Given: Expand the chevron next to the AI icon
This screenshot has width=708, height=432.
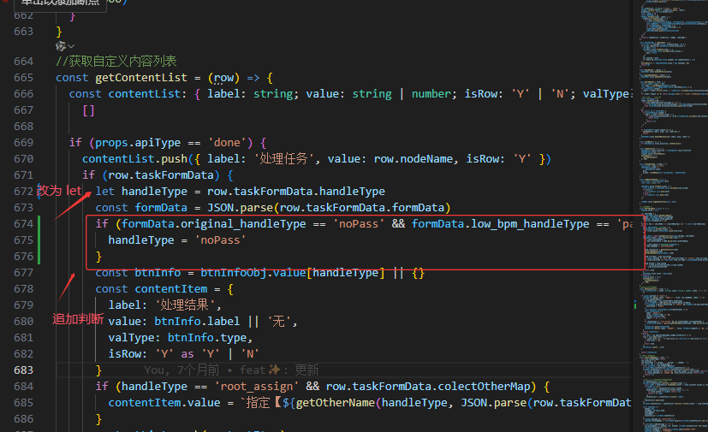Looking at the screenshot, I should [x=71, y=45].
